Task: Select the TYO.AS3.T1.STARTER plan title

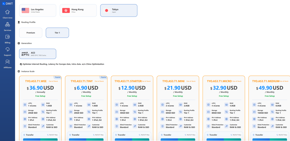Action: pyautogui.click(x=128, y=81)
